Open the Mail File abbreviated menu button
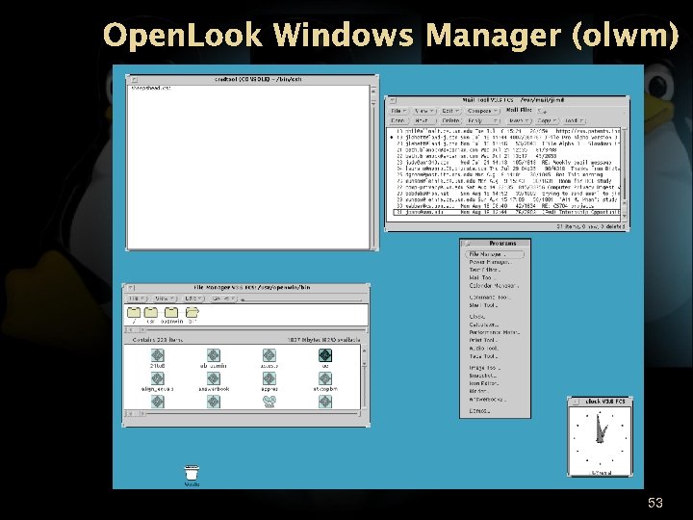This screenshot has width=693, height=520. point(541,111)
